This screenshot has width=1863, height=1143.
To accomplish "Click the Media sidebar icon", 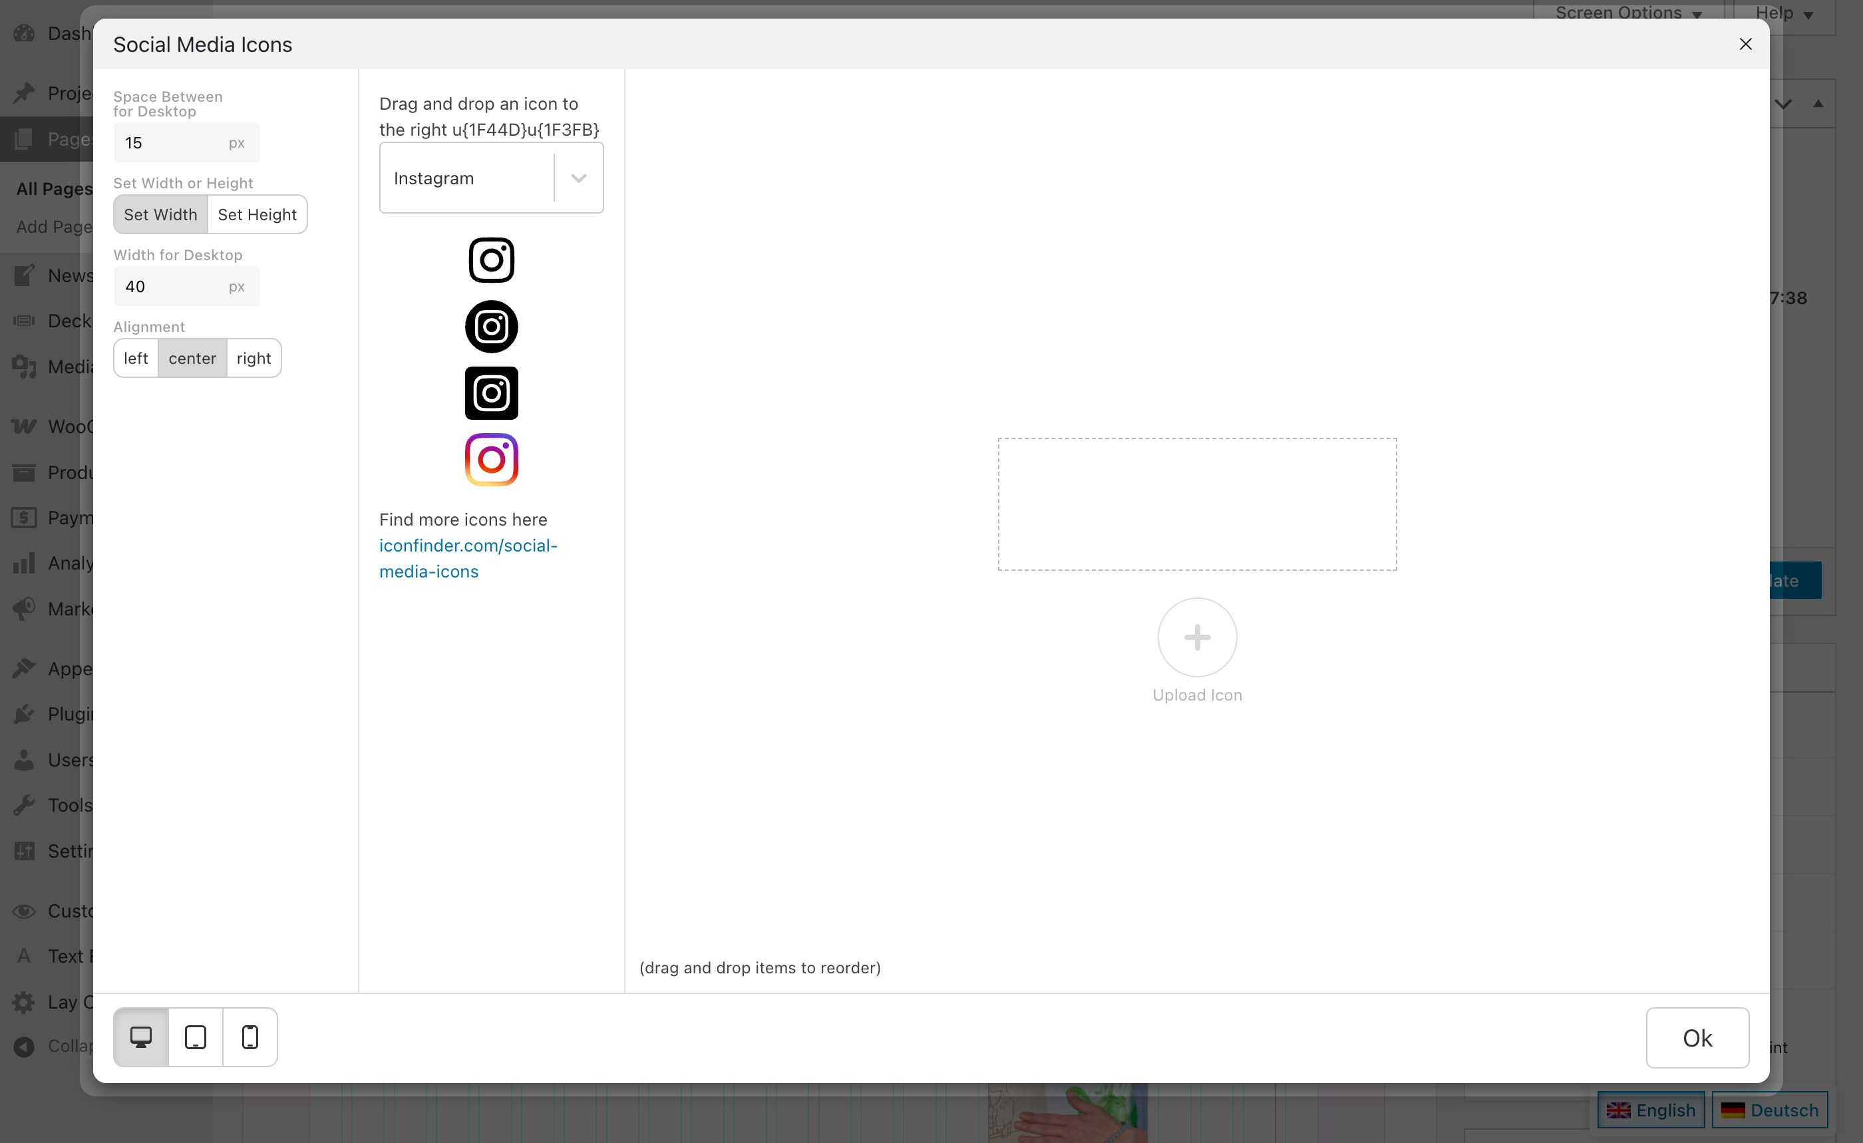I will pyautogui.click(x=24, y=367).
